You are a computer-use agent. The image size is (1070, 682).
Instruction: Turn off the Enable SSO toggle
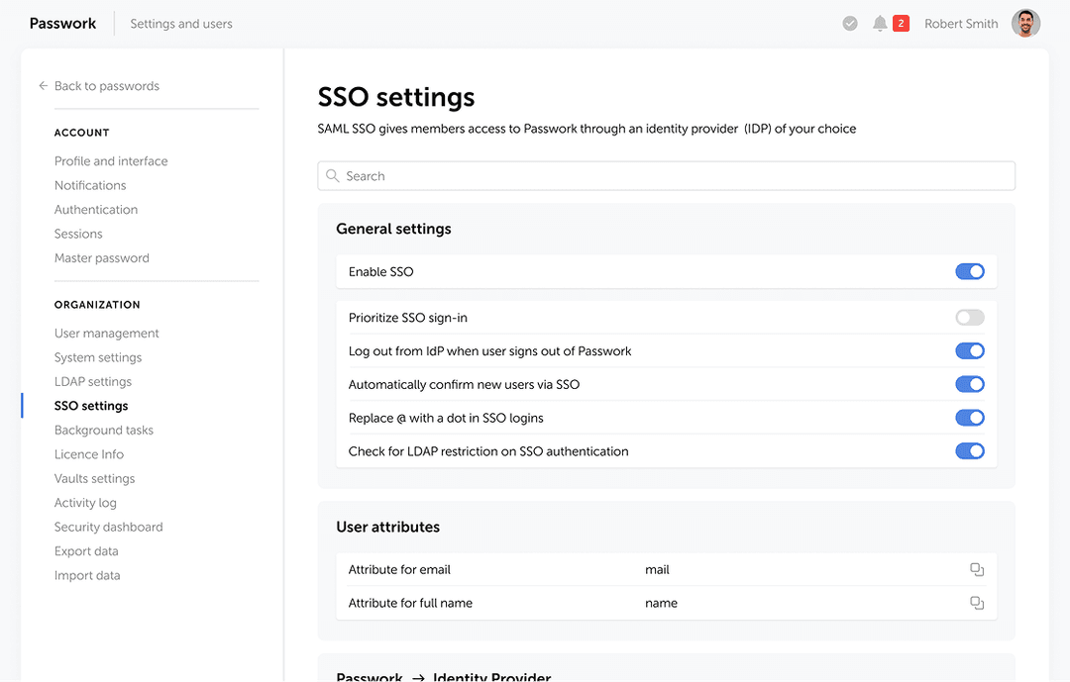coord(970,271)
